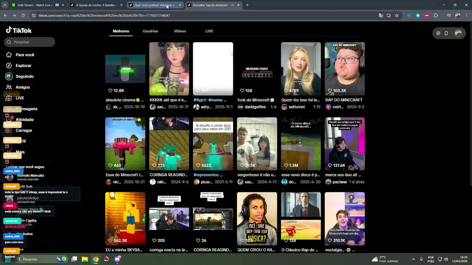
Task: Open Amigos page
Action: [18, 87]
